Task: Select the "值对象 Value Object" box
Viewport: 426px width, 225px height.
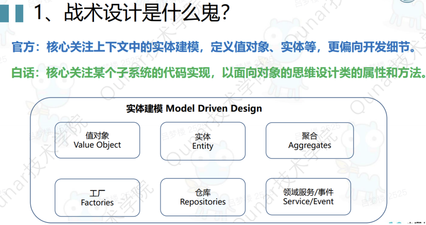Action: point(97,140)
